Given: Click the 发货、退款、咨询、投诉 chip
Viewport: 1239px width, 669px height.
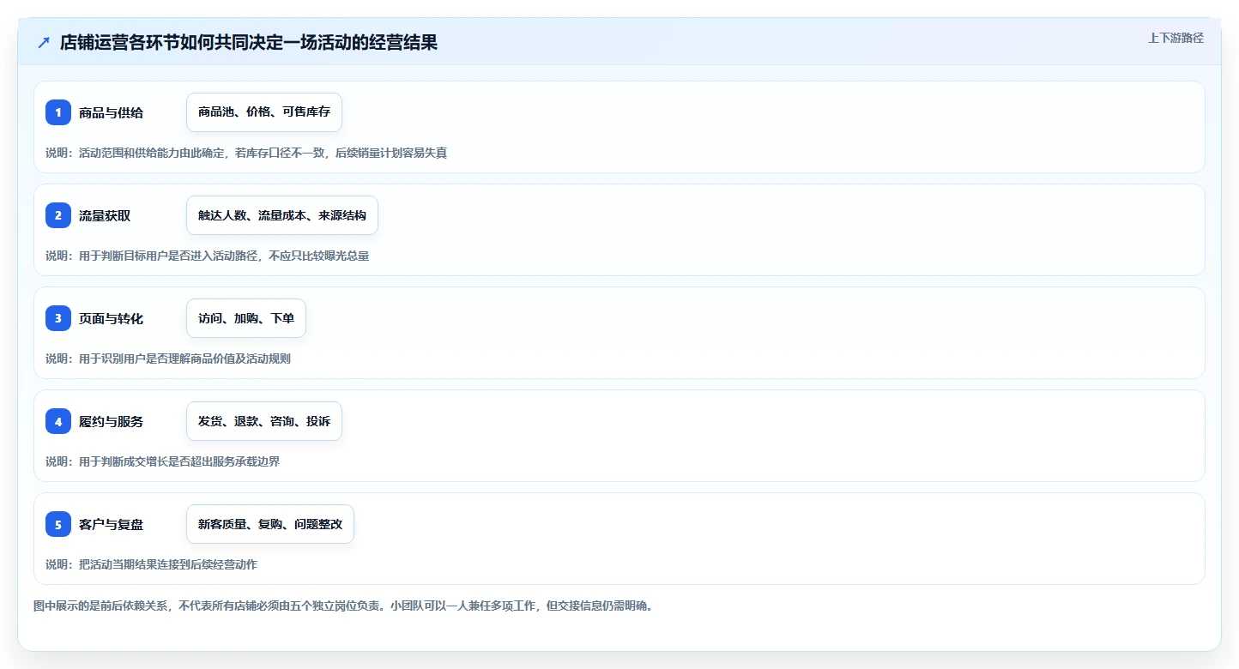Looking at the screenshot, I should tap(264, 421).
